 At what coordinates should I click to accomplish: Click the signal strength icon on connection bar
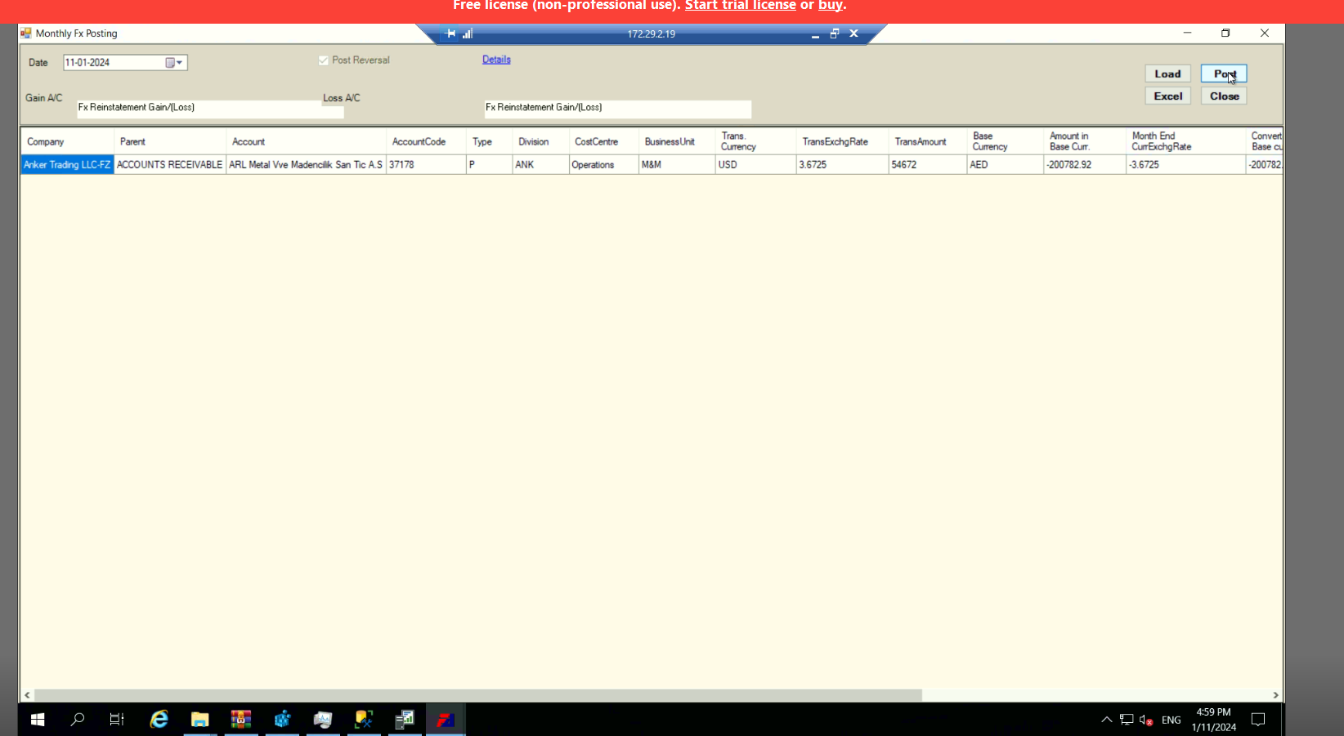tap(468, 33)
